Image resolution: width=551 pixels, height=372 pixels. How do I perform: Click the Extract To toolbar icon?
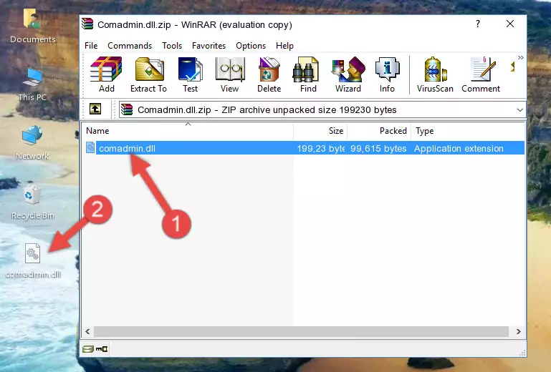[148, 74]
